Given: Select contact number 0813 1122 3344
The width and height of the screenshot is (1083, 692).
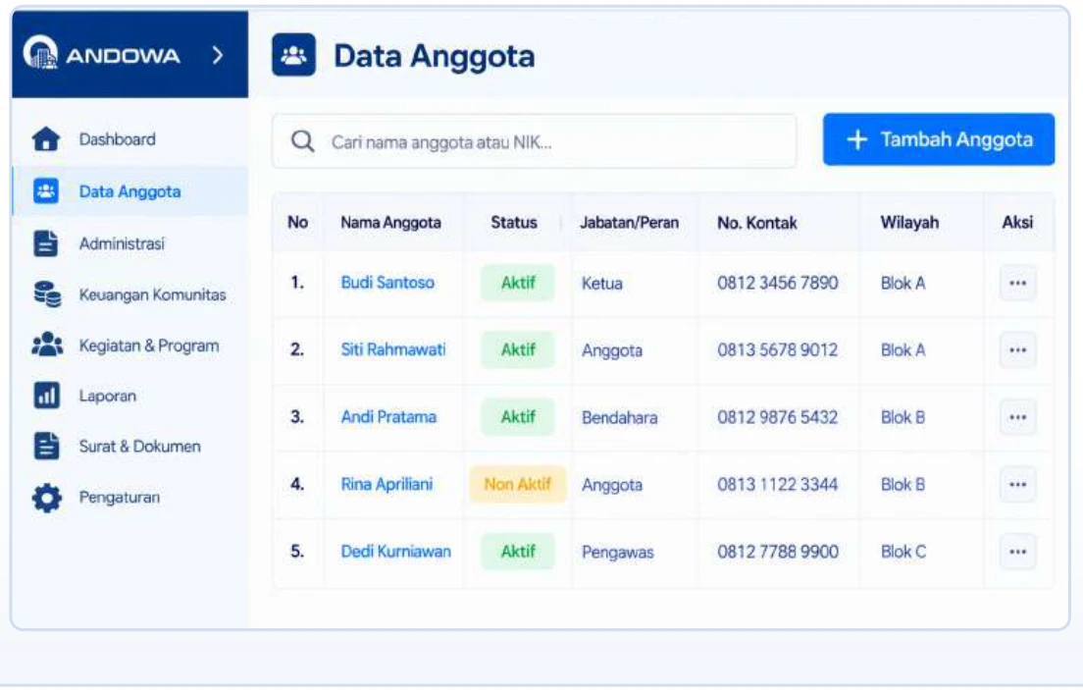Looking at the screenshot, I should point(778,484).
